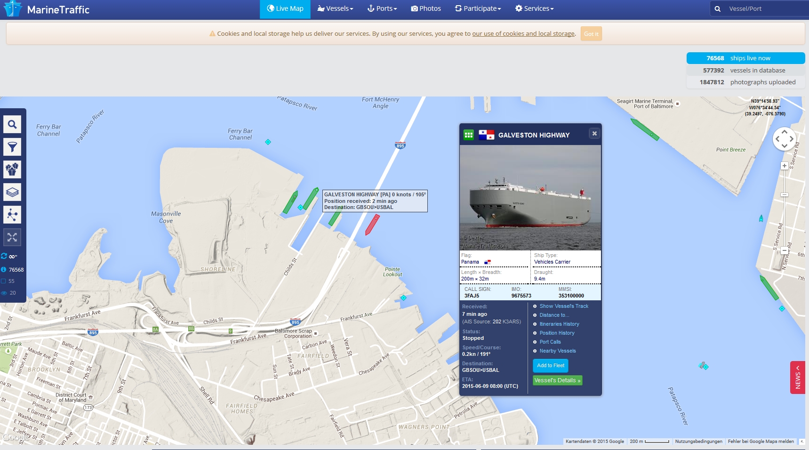This screenshot has width=809, height=450.
Task: Open the Distance to... link
Action: [x=554, y=315]
